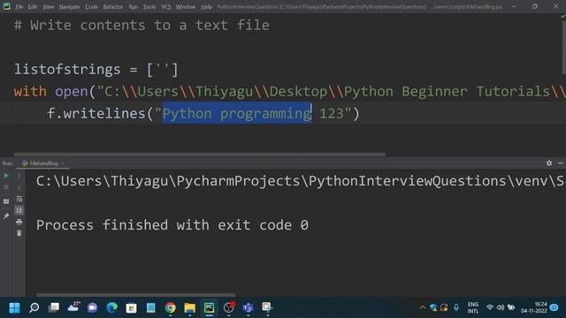Open Run panel settings gear
Screen dimensions: 566x318
pos(549,163)
